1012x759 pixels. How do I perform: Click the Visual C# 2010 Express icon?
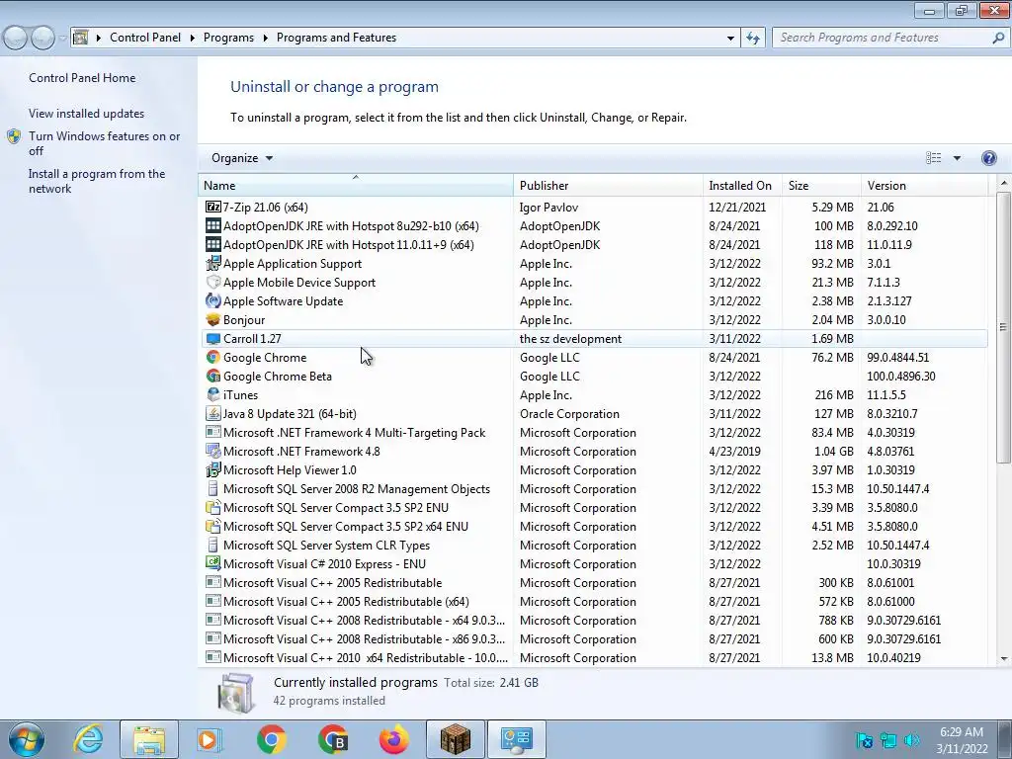tap(213, 563)
